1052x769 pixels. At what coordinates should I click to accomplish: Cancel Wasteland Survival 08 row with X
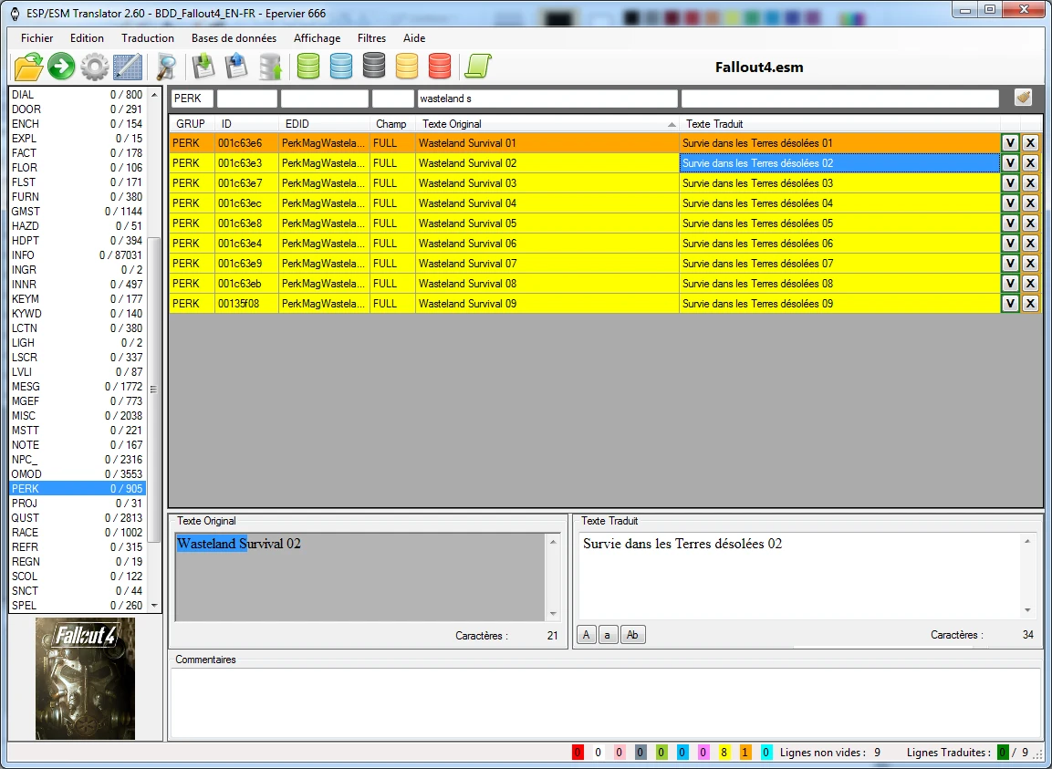click(x=1030, y=284)
